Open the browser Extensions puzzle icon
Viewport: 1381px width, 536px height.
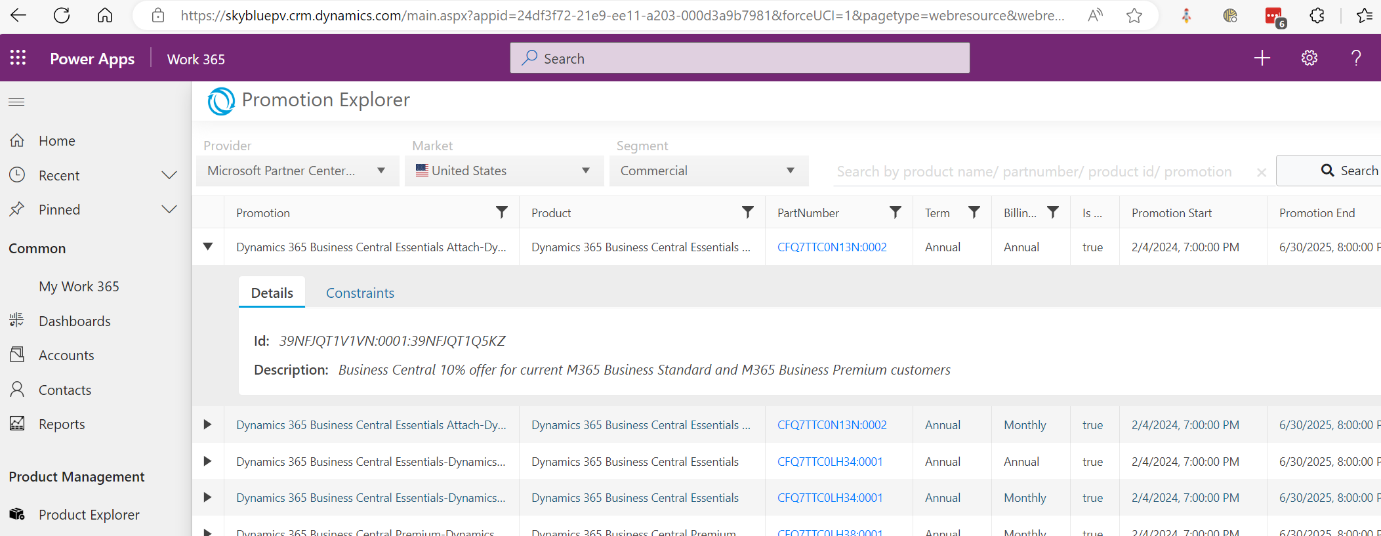coord(1317,15)
